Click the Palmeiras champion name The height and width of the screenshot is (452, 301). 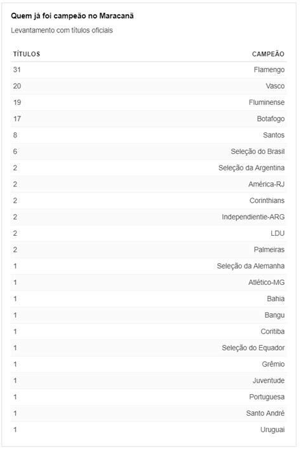pos(269,250)
